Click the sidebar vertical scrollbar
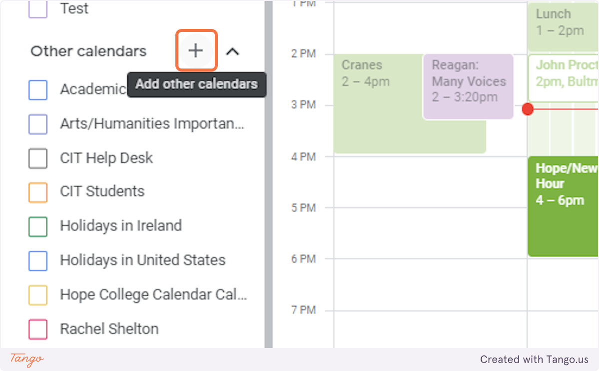 point(268,175)
